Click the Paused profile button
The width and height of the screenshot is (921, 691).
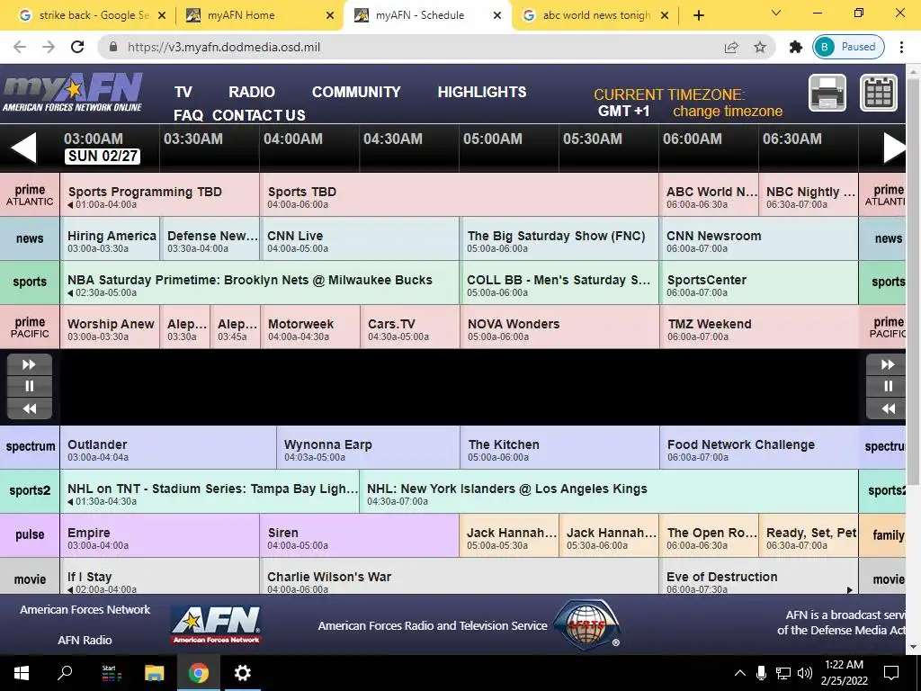tap(849, 47)
